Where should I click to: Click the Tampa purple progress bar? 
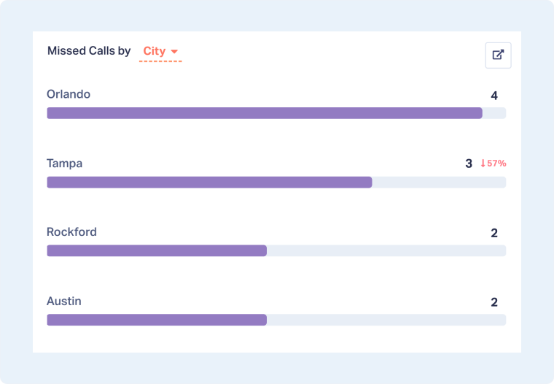coord(209,183)
